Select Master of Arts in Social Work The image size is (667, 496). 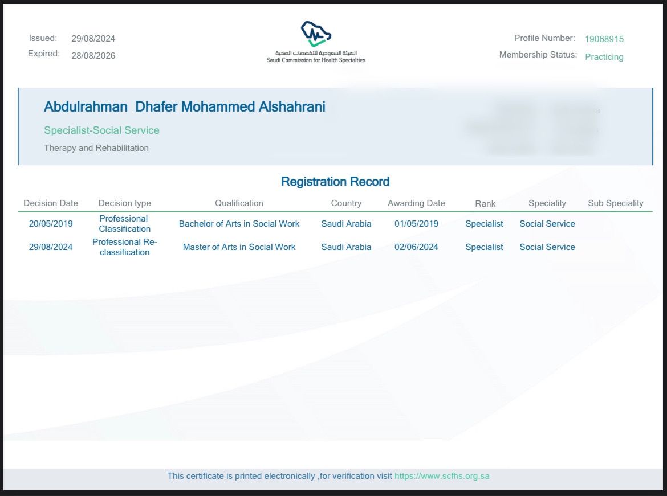(239, 247)
